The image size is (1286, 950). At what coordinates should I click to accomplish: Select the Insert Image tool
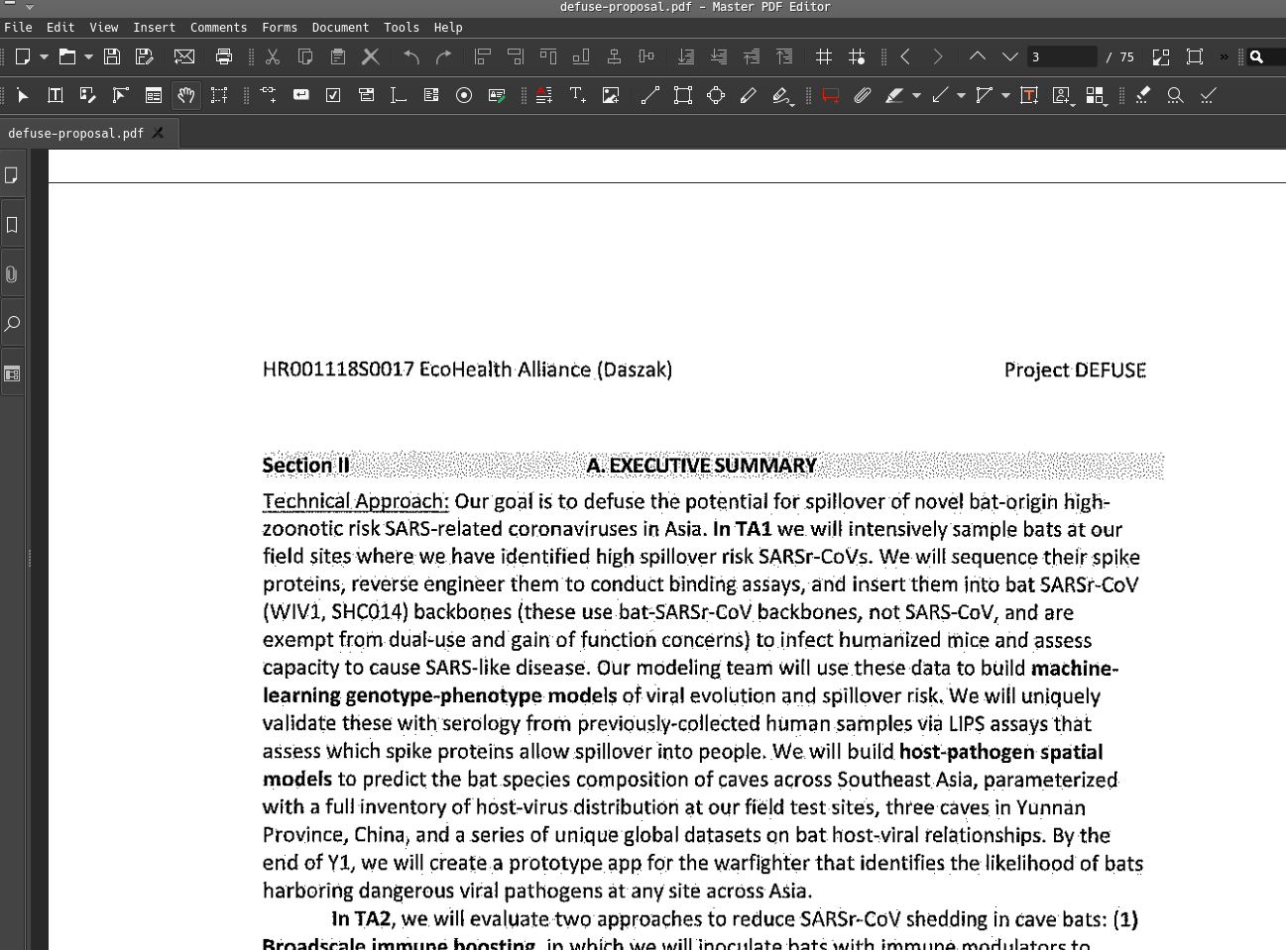611,95
